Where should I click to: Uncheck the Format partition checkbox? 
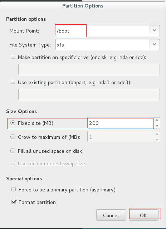[14, 202]
